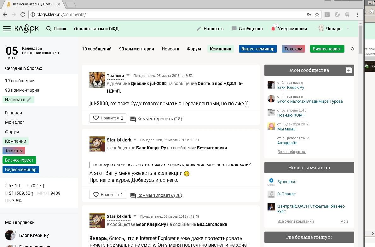Image resolution: width=375 pixels, height=247 pixels.
Task: Open the 93 комментария top tab
Action: tap(136, 49)
